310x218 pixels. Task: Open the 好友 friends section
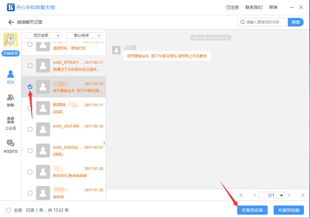(x=10, y=77)
